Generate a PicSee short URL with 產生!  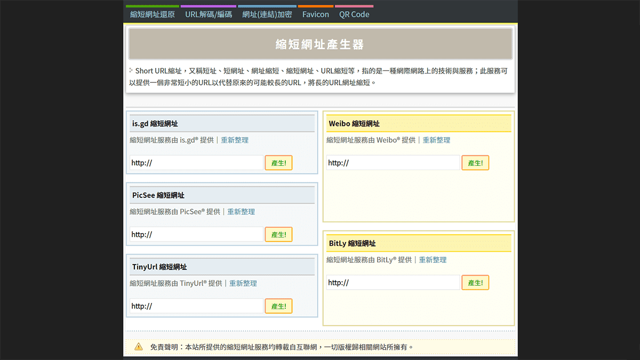(278, 235)
